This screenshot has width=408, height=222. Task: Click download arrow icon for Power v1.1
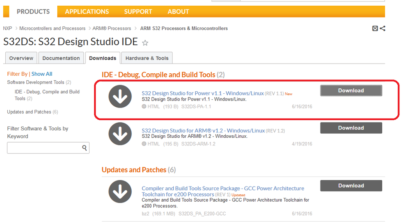coord(120,97)
